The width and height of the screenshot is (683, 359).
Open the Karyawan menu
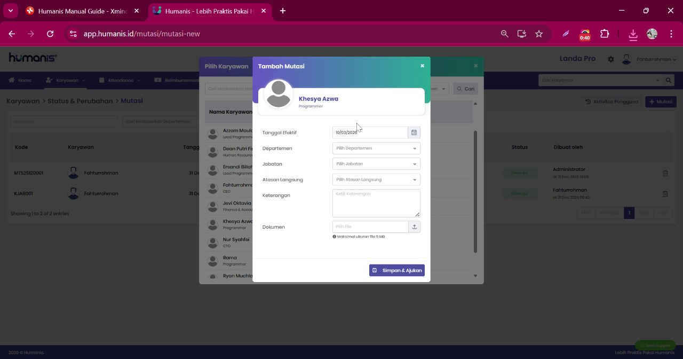[x=65, y=80]
